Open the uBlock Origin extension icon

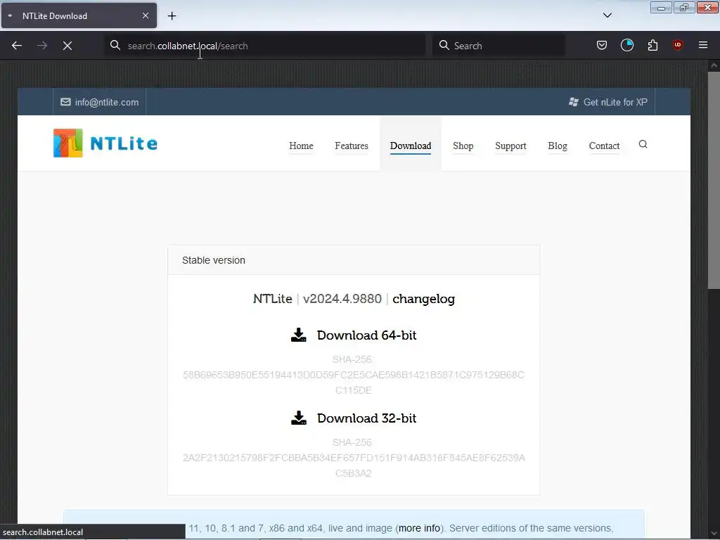click(677, 45)
